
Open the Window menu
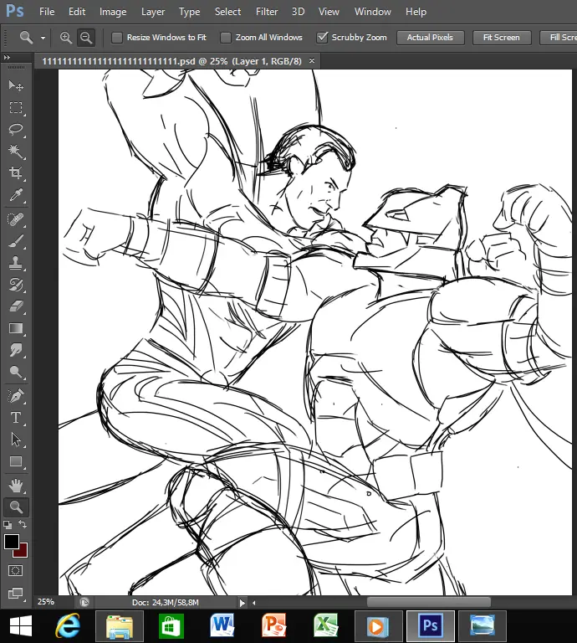tap(373, 12)
